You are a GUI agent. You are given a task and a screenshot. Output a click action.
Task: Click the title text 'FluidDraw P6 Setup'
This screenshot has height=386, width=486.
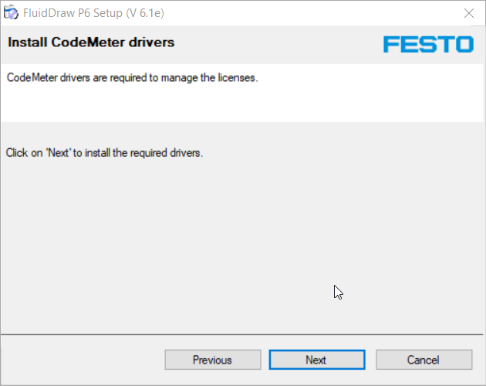coord(73,13)
